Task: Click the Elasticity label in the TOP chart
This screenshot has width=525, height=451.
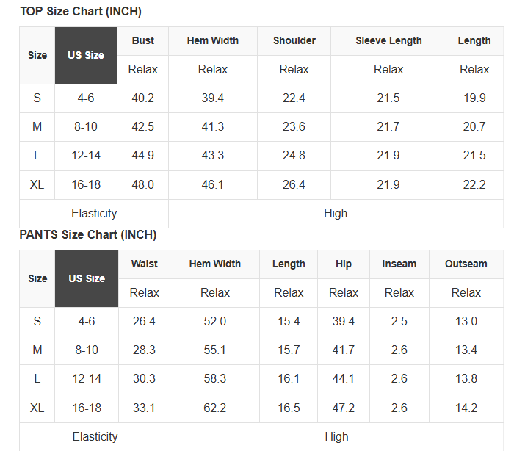Action: point(94,214)
